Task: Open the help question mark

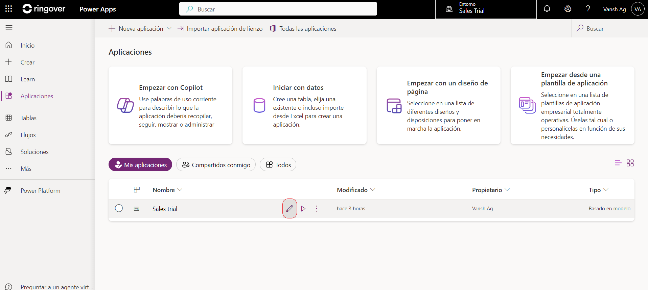Action: [588, 9]
